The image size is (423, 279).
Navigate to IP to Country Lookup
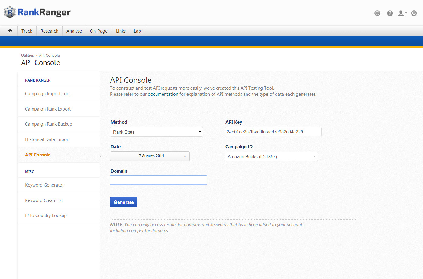click(x=46, y=216)
